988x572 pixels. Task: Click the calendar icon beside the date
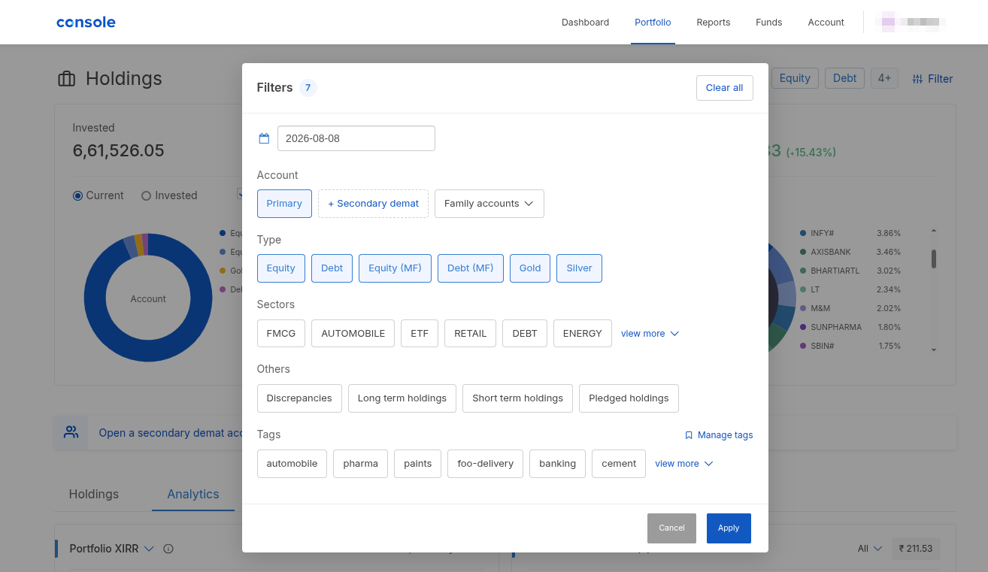coord(264,138)
